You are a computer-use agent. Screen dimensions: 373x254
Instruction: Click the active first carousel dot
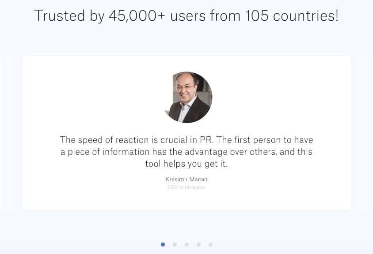[163, 244]
